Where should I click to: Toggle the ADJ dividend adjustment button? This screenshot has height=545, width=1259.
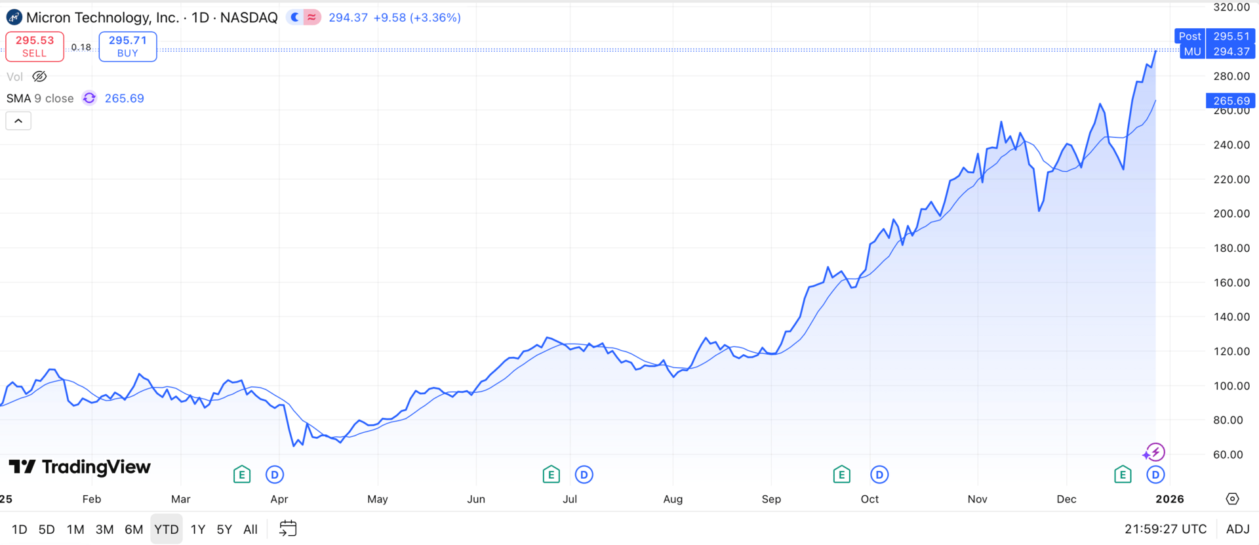click(1238, 529)
